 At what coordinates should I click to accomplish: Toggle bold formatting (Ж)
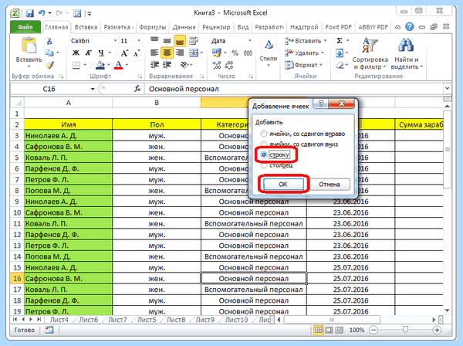[76, 53]
